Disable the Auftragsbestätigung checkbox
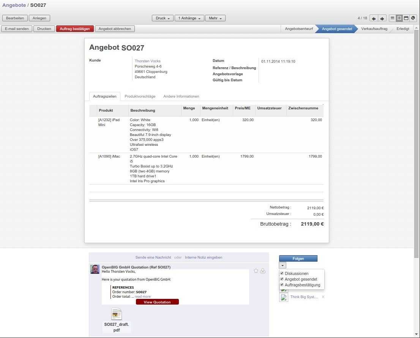This screenshot has height=338, width=420. coord(282,285)
